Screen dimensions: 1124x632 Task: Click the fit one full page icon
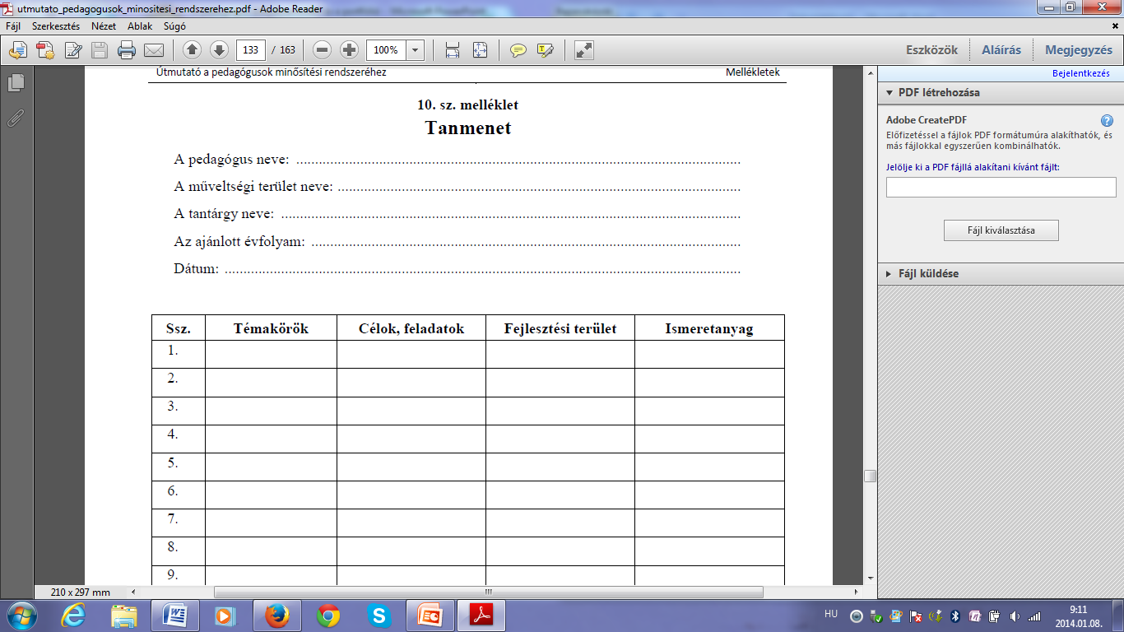tap(480, 50)
